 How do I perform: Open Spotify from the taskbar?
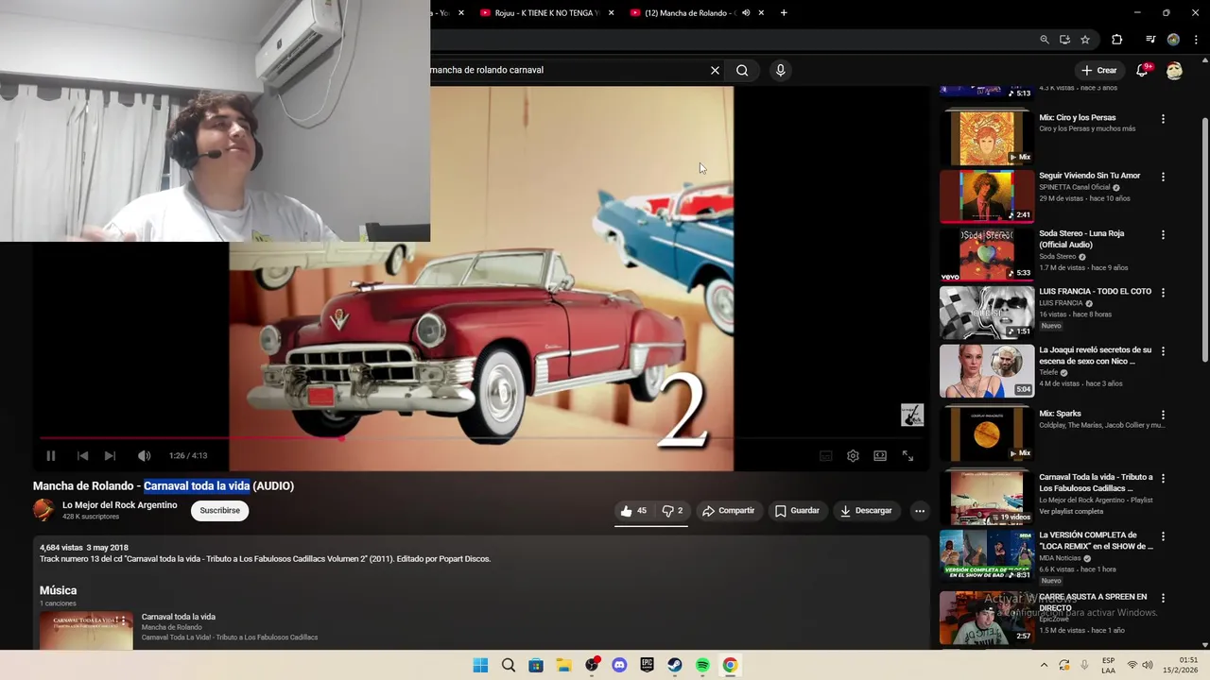(x=702, y=665)
